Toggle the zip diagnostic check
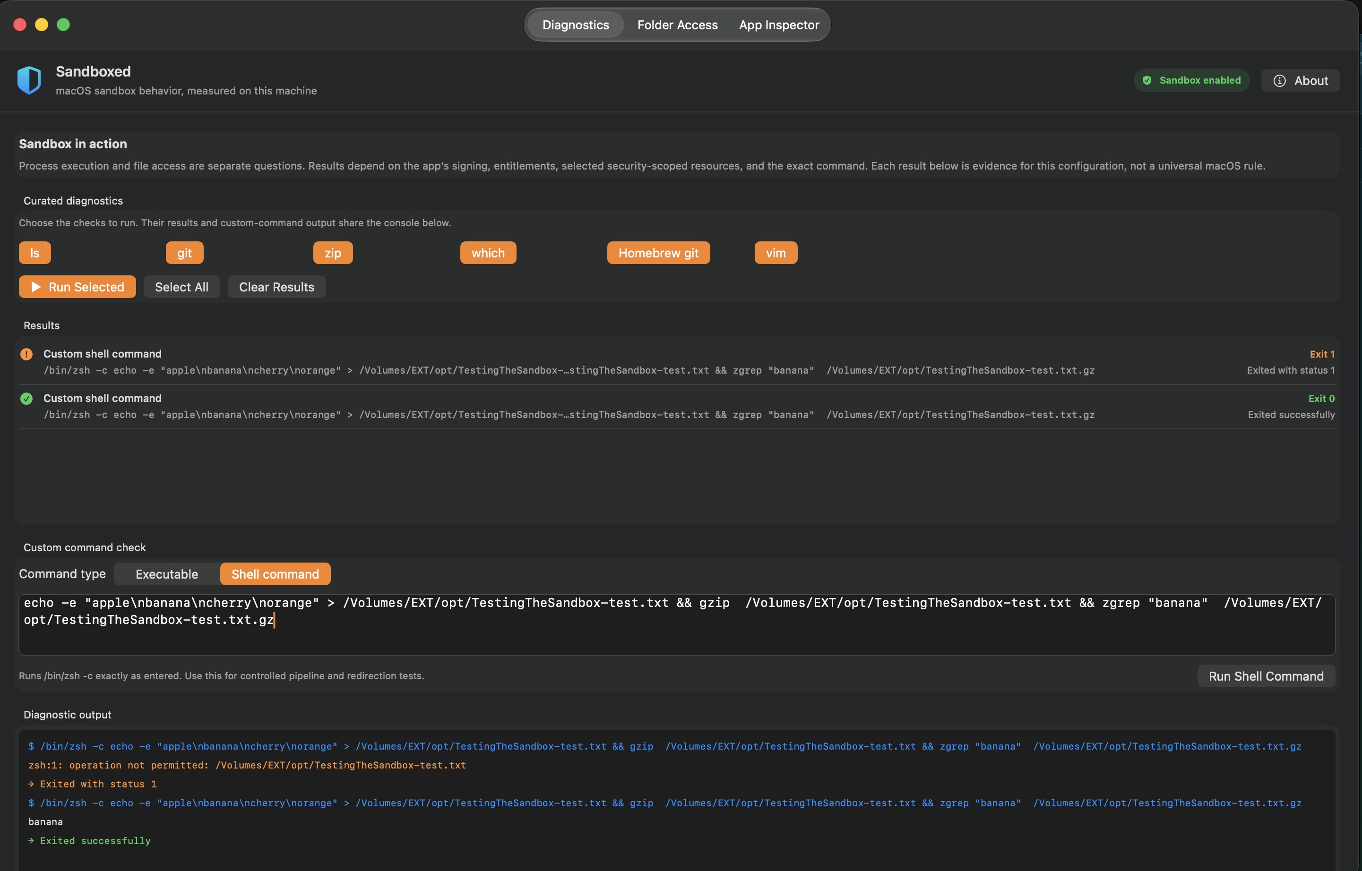The image size is (1362, 871). (333, 253)
